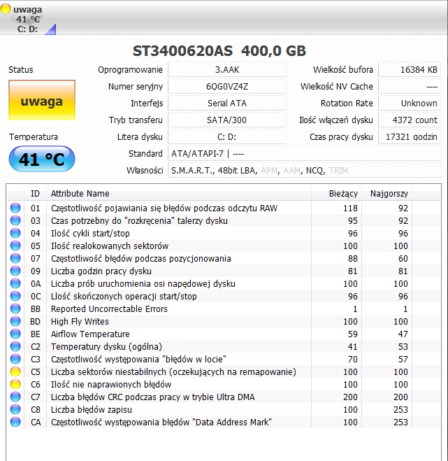Screen dimensions: 448x461
Task: Click the blue status icon for attribute C7
Action: [15, 397]
